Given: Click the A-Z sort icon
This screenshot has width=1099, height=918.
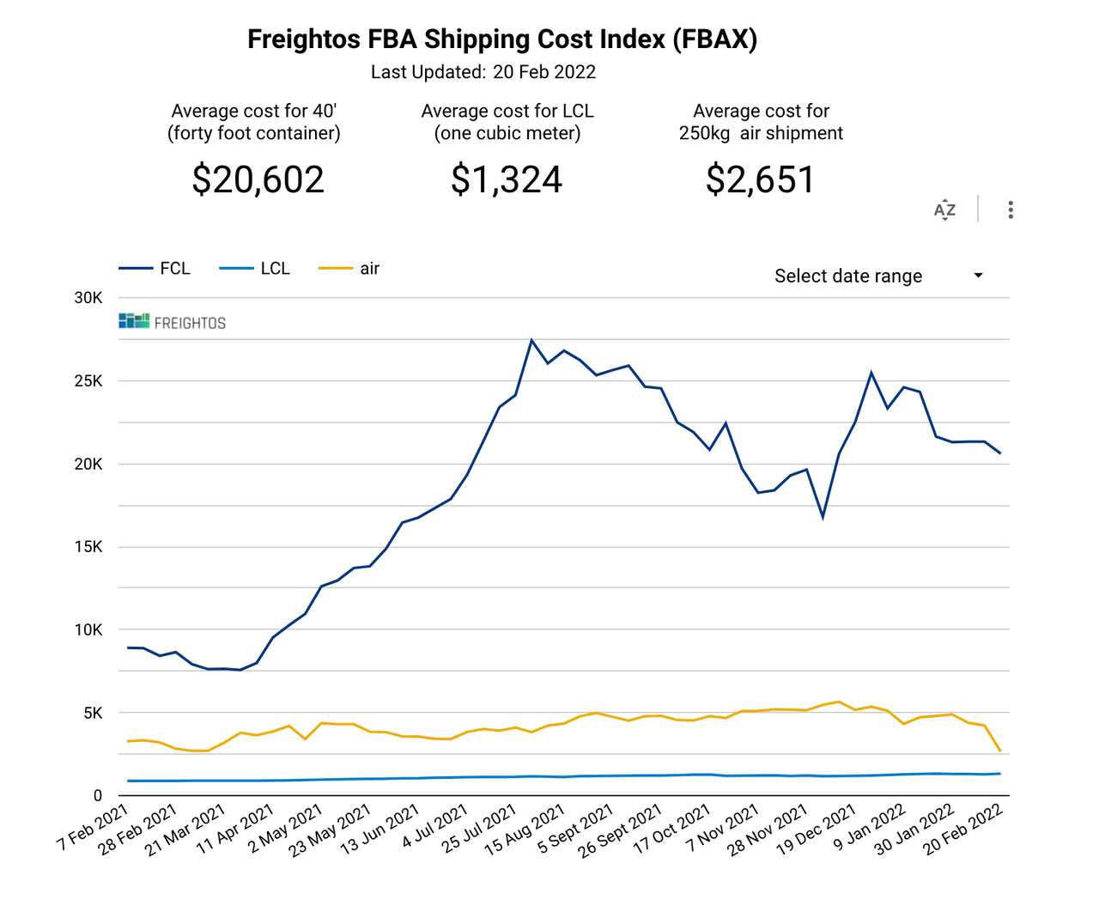Looking at the screenshot, I should pyautogui.click(x=944, y=210).
